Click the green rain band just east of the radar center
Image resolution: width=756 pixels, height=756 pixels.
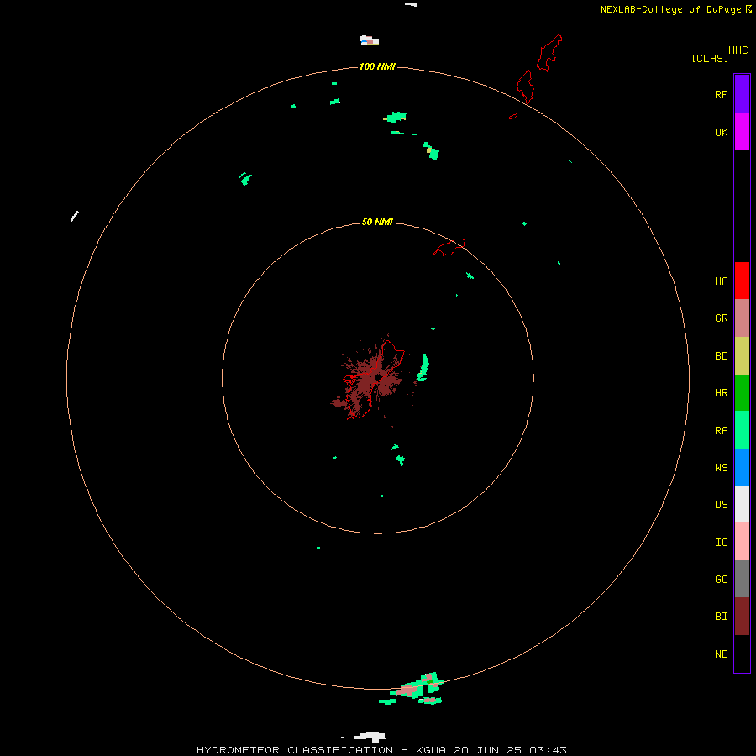(423, 368)
